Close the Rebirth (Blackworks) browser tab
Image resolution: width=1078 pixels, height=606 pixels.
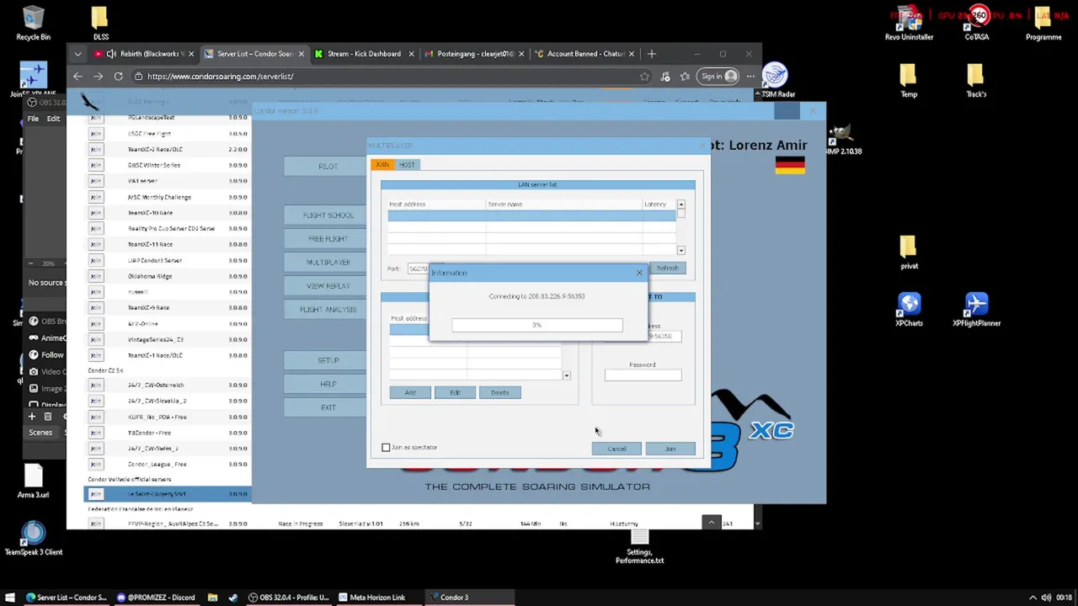tap(190, 54)
